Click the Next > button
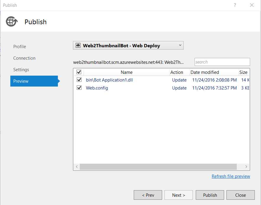The width and height of the screenshot is (261, 205). (179, 195)
